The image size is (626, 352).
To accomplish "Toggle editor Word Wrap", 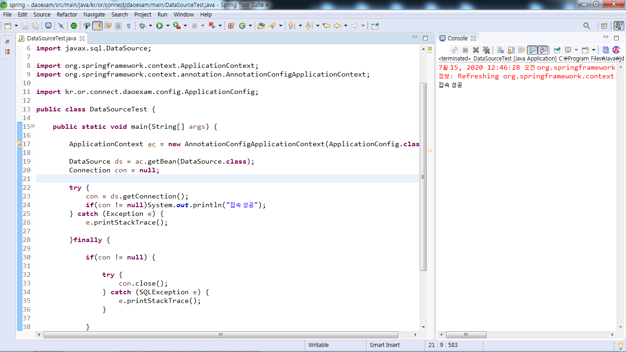I will [108, 26].
